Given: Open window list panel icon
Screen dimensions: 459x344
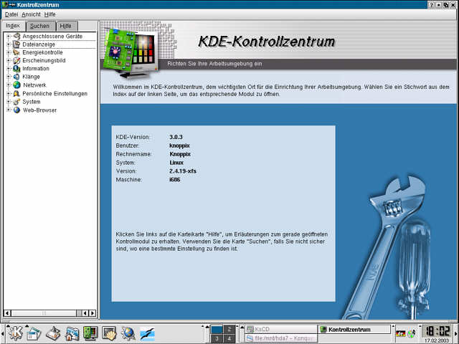Looking at the screenshot, I should coord(34,333).
